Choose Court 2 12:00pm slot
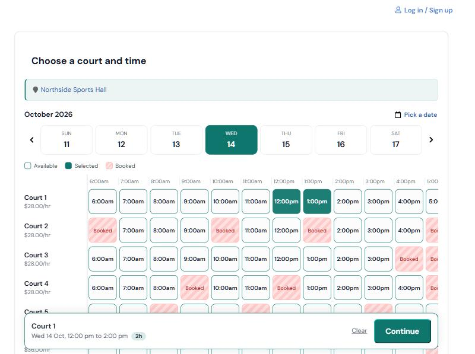475x354 pixels. point(286,230)
